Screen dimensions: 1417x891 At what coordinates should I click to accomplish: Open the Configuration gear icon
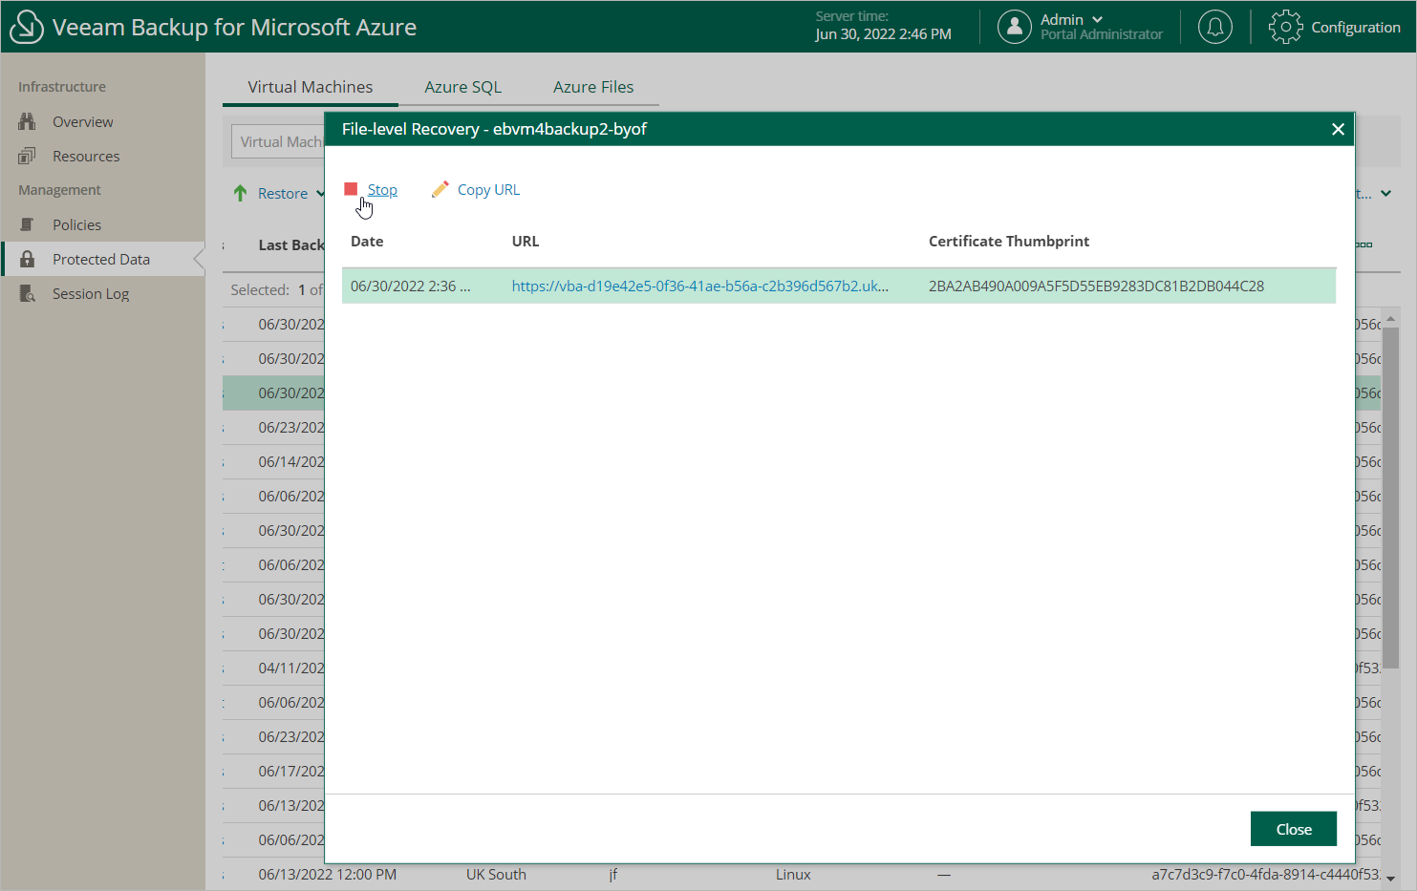[x=1285, y=27]
